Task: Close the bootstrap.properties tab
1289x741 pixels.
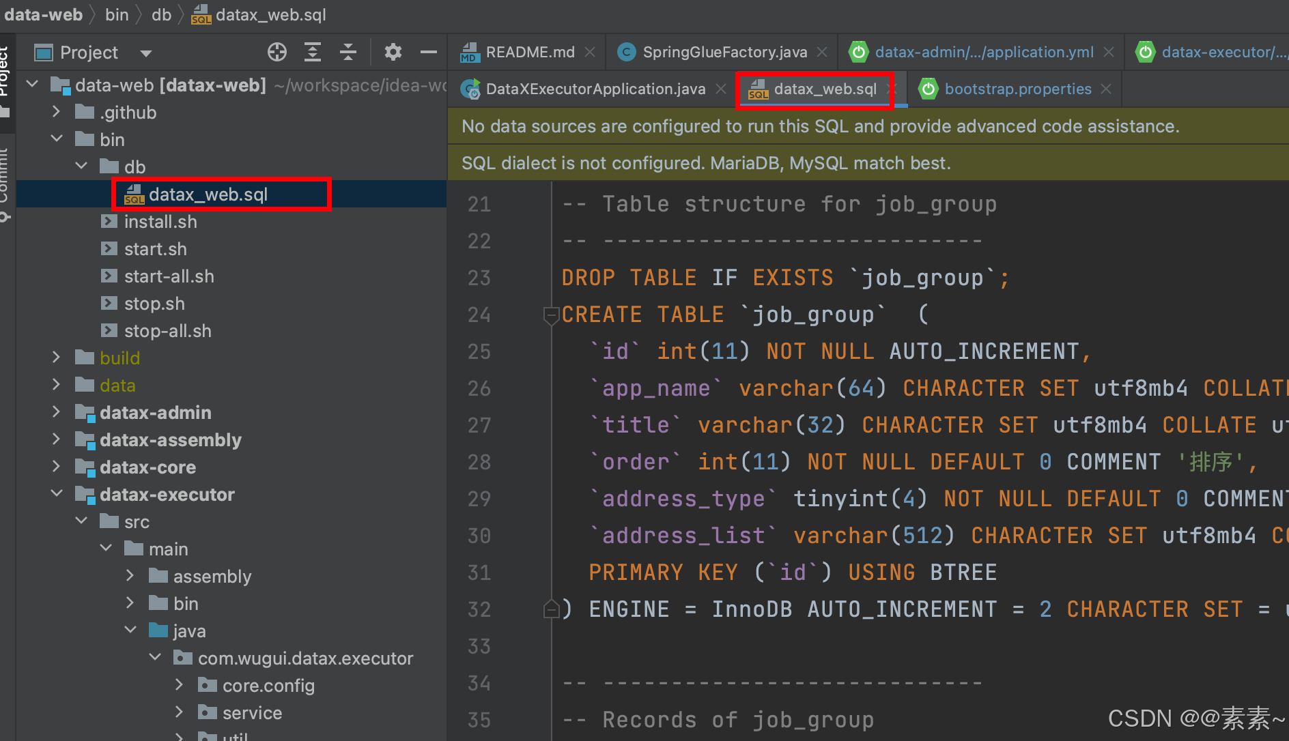Action: (1107, 89)
